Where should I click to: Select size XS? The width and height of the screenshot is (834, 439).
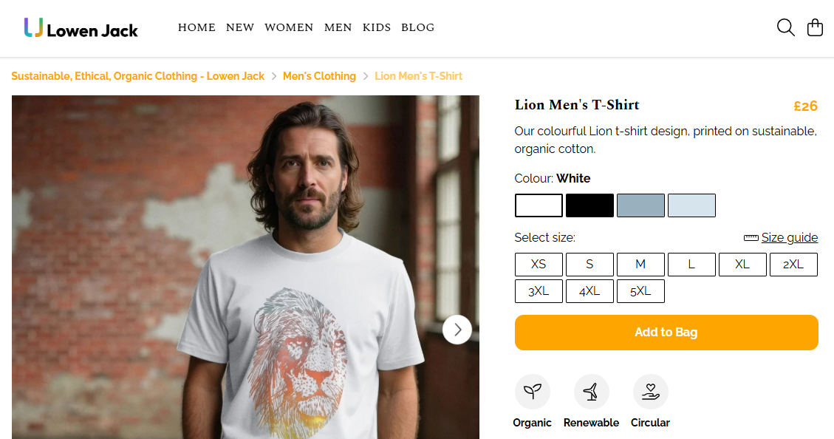pyautogui.click(x=539, y=265)
